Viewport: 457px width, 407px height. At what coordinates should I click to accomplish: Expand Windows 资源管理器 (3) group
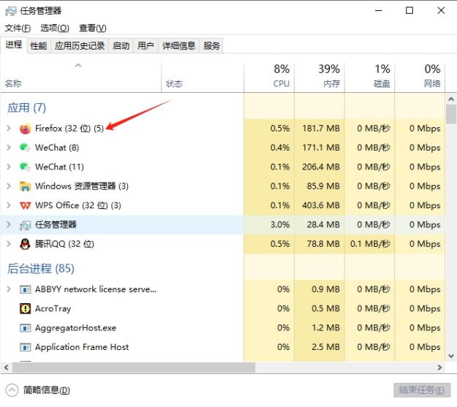coord(9,186)
